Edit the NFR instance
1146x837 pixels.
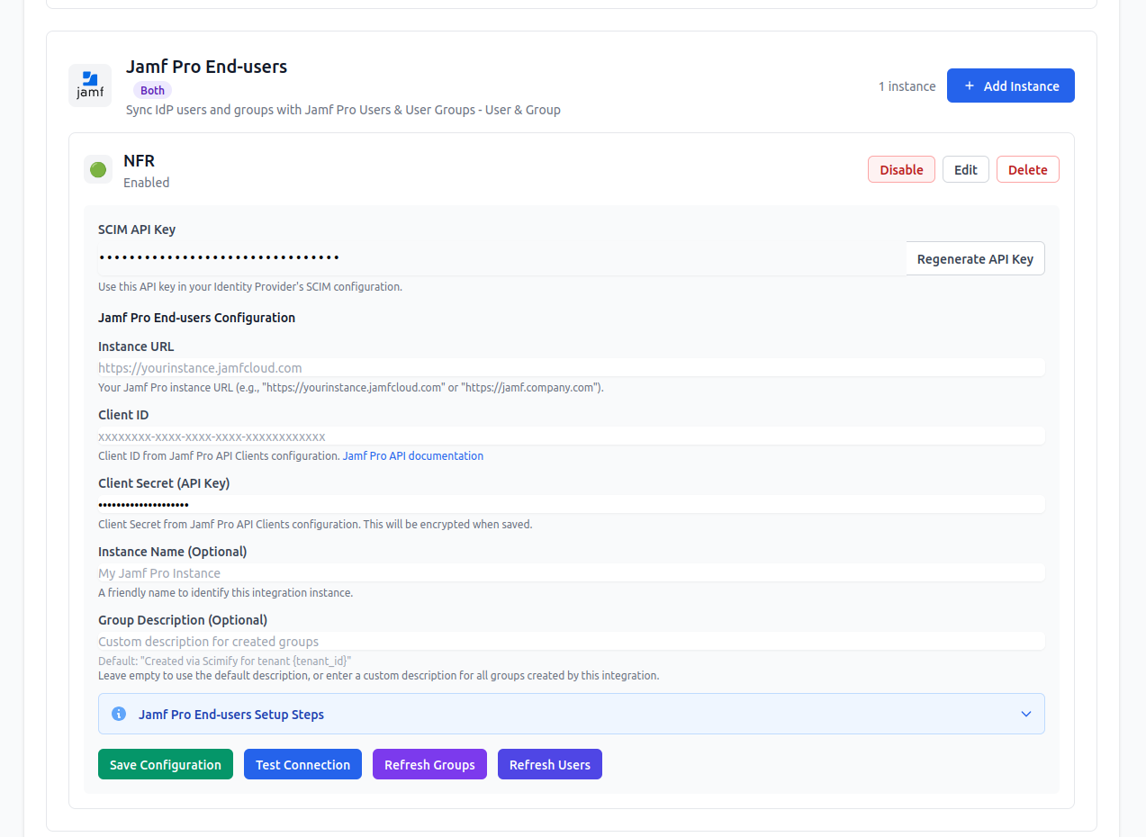(965, 169)
